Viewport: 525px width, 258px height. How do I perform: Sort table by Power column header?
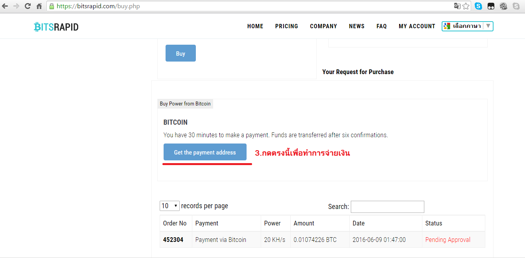pos(275,223)
